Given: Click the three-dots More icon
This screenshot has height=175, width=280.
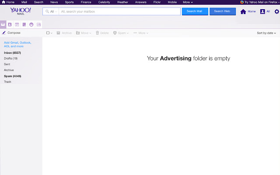Looking at the screenshot, I should [x=135, y=33].
